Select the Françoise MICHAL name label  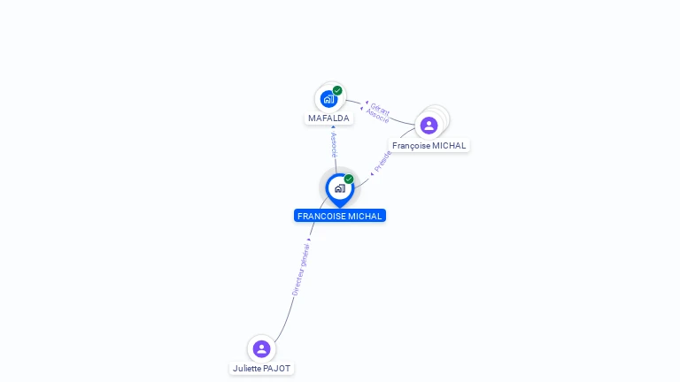[429, 146]
